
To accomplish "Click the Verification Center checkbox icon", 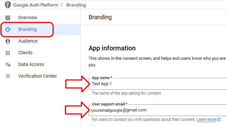I will click(x=8, y=76).
